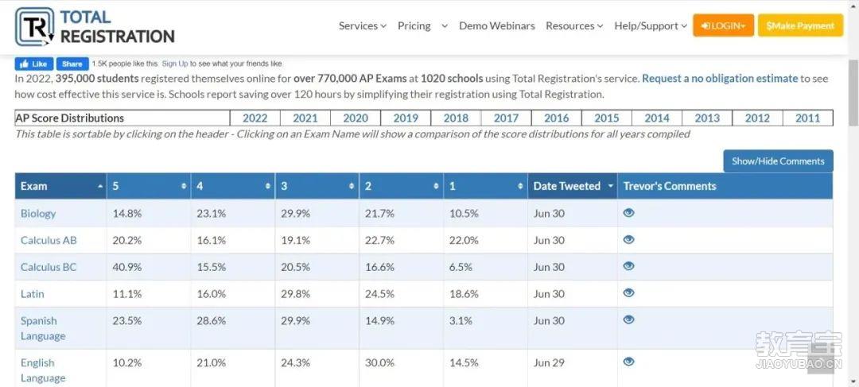The image size is (859, 387).
Task: Select the 2021 score distributions tab
Action: [305, 118]
